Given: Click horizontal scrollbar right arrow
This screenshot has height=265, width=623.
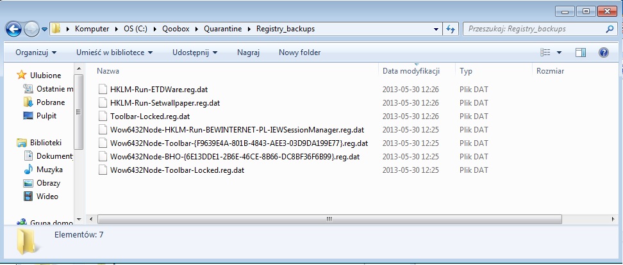Looking at the screenshot, I should [613, 219].
